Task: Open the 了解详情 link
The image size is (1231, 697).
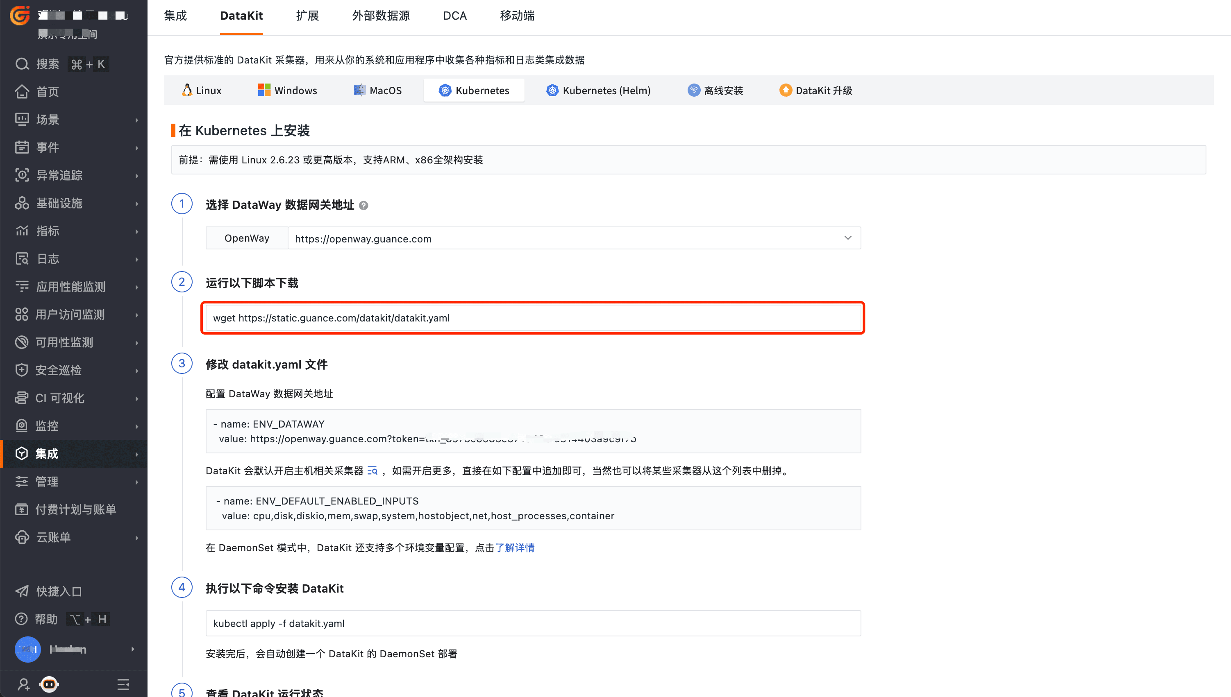Action: tap(514, 548)
